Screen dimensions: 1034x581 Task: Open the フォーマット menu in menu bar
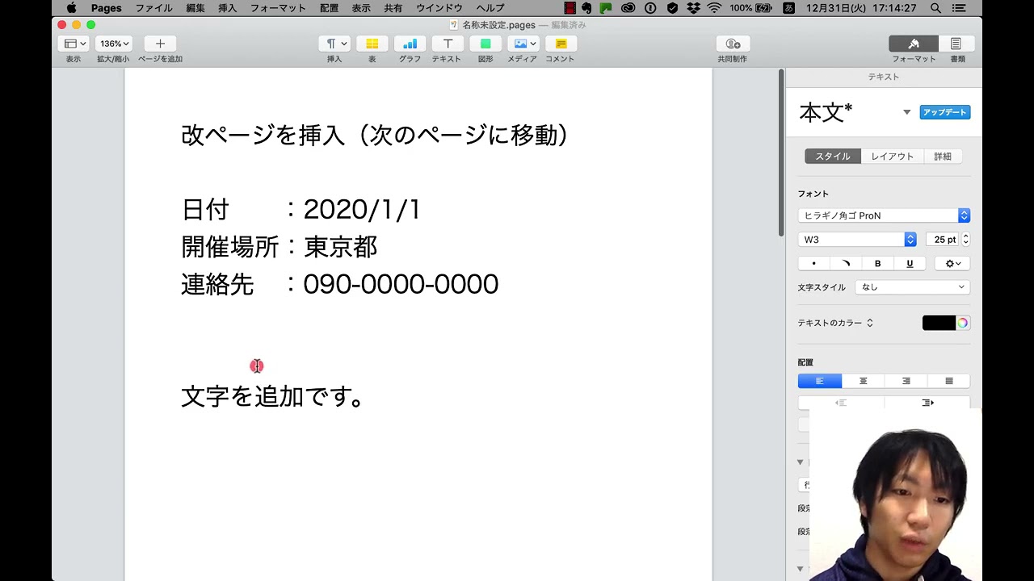coord(278,8)
